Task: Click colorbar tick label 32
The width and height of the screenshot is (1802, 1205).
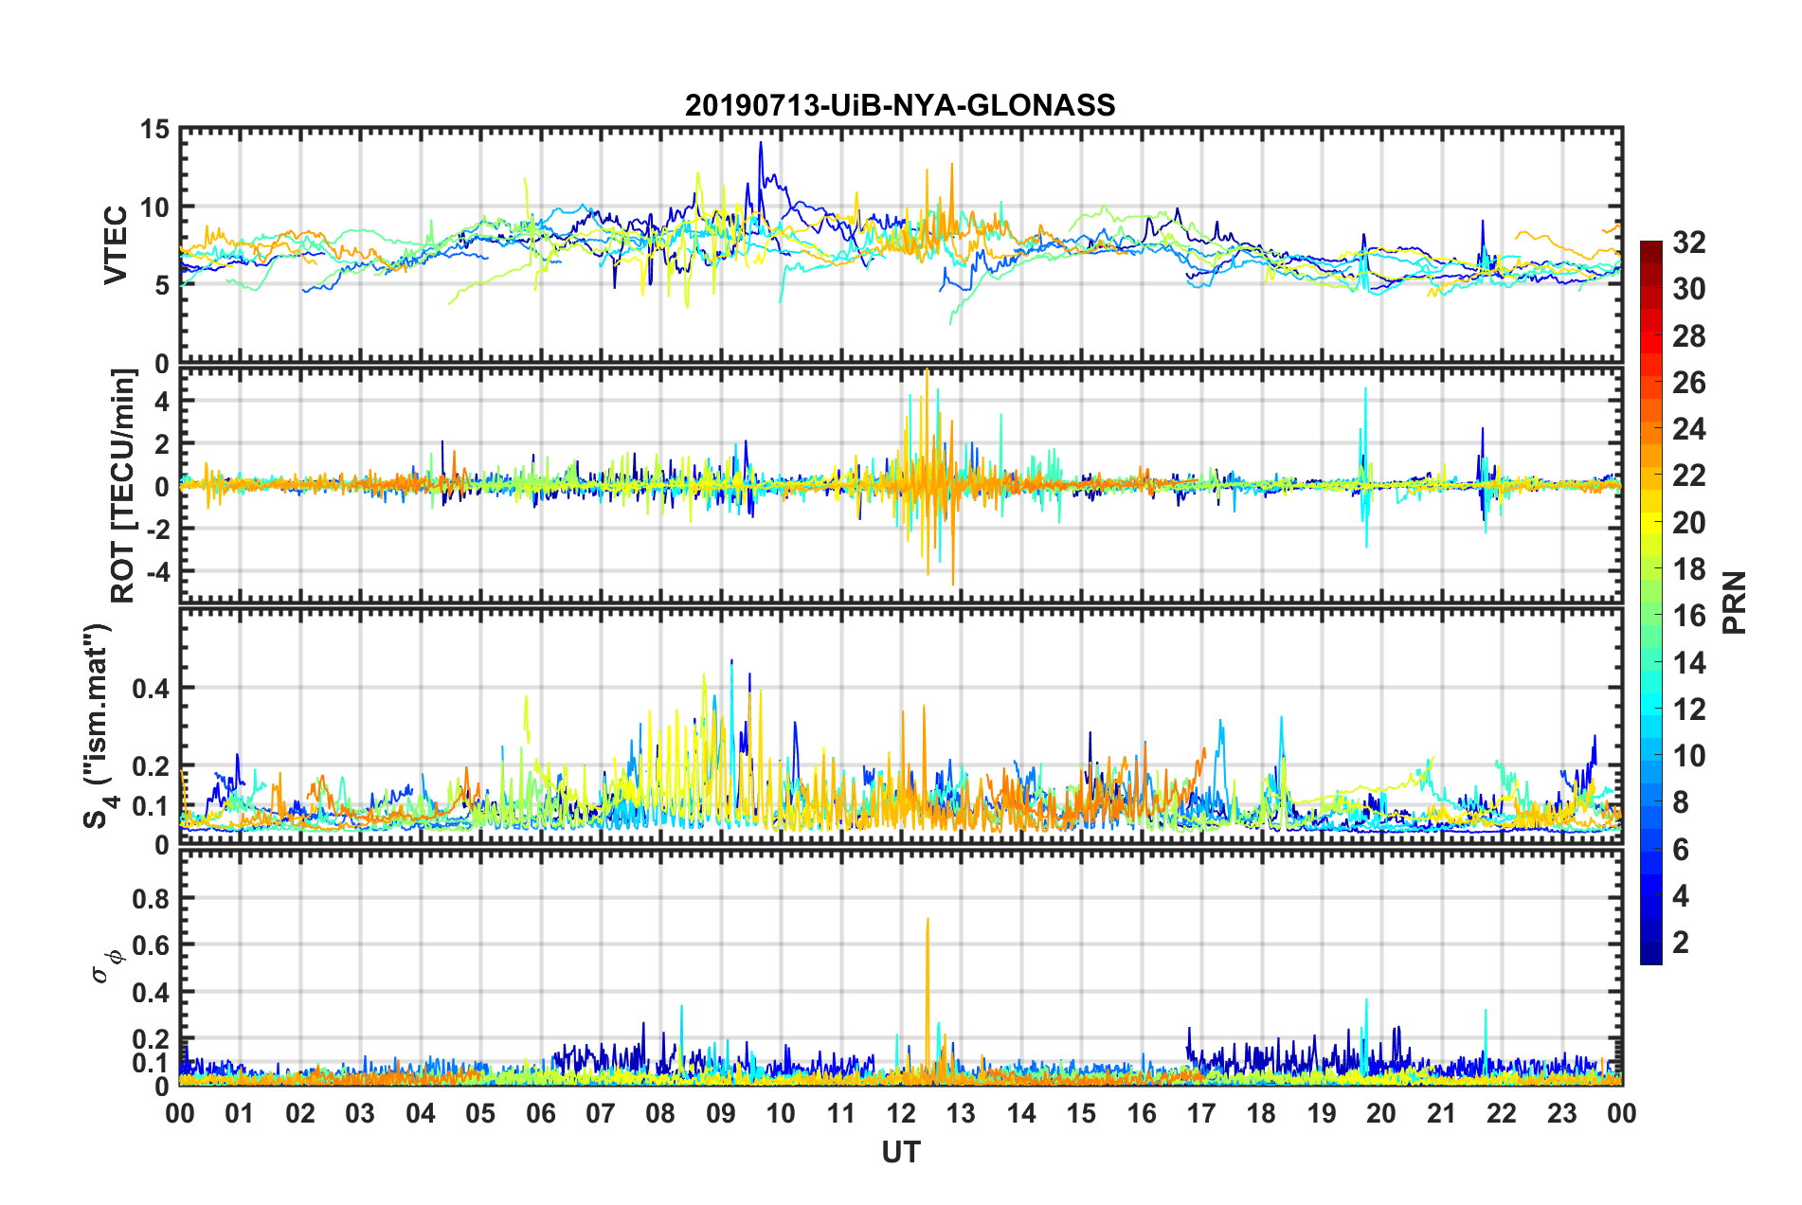Action: (1688, 243)
